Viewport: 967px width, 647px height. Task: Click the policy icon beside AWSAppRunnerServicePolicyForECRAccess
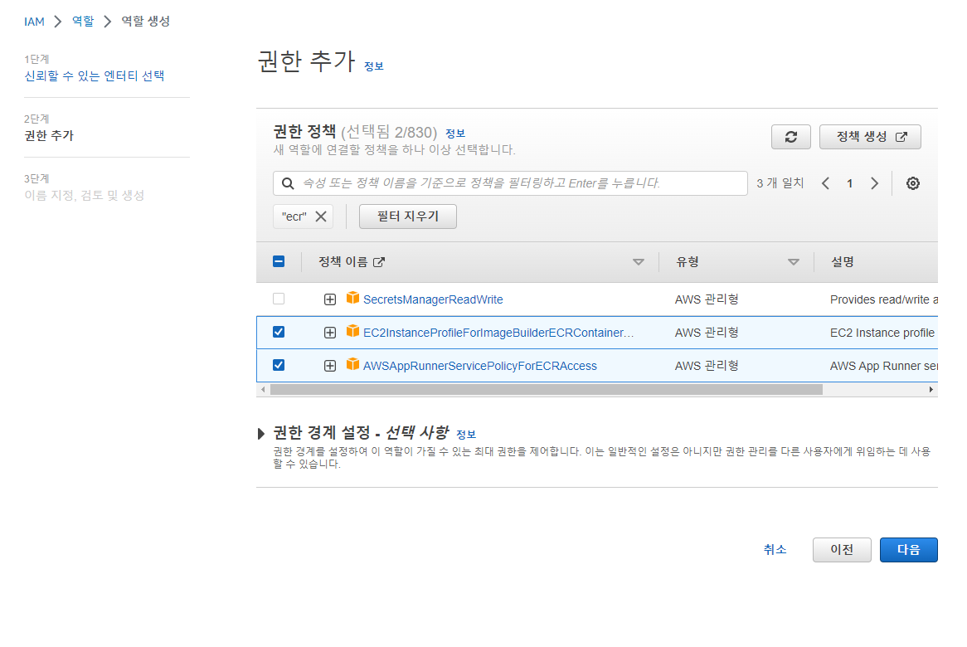(352, 364)
